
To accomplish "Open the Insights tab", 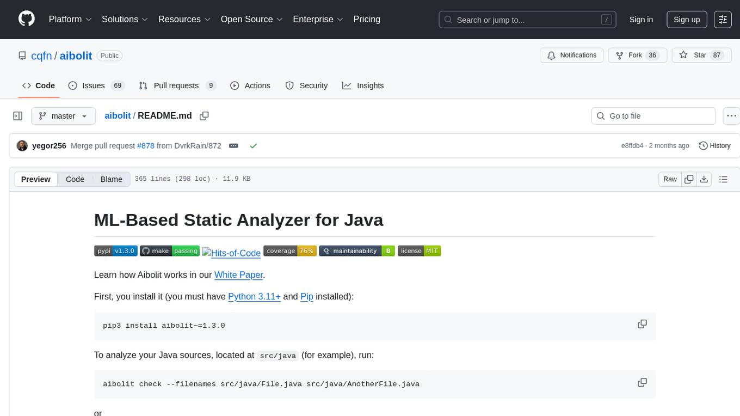I will 363,85.
